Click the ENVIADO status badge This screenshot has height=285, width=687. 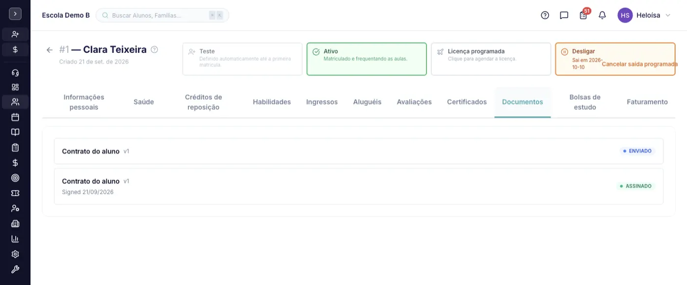pyautogui.click(x=637, y=151)
